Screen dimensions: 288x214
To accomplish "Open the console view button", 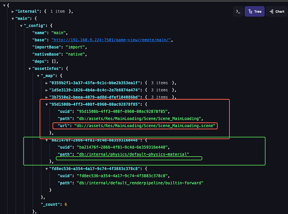I will click(x=238, y=12).
